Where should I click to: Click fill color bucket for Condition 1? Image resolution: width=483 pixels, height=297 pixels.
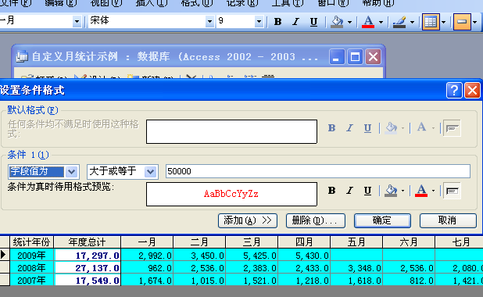pyautogui.click(x=392, y=191)
